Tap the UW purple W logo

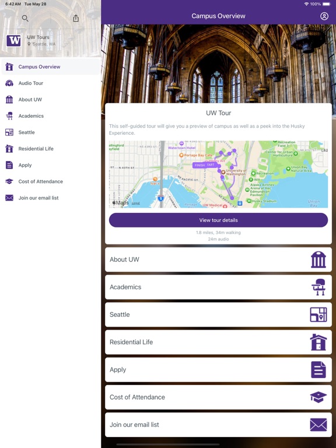click(13, 41)
